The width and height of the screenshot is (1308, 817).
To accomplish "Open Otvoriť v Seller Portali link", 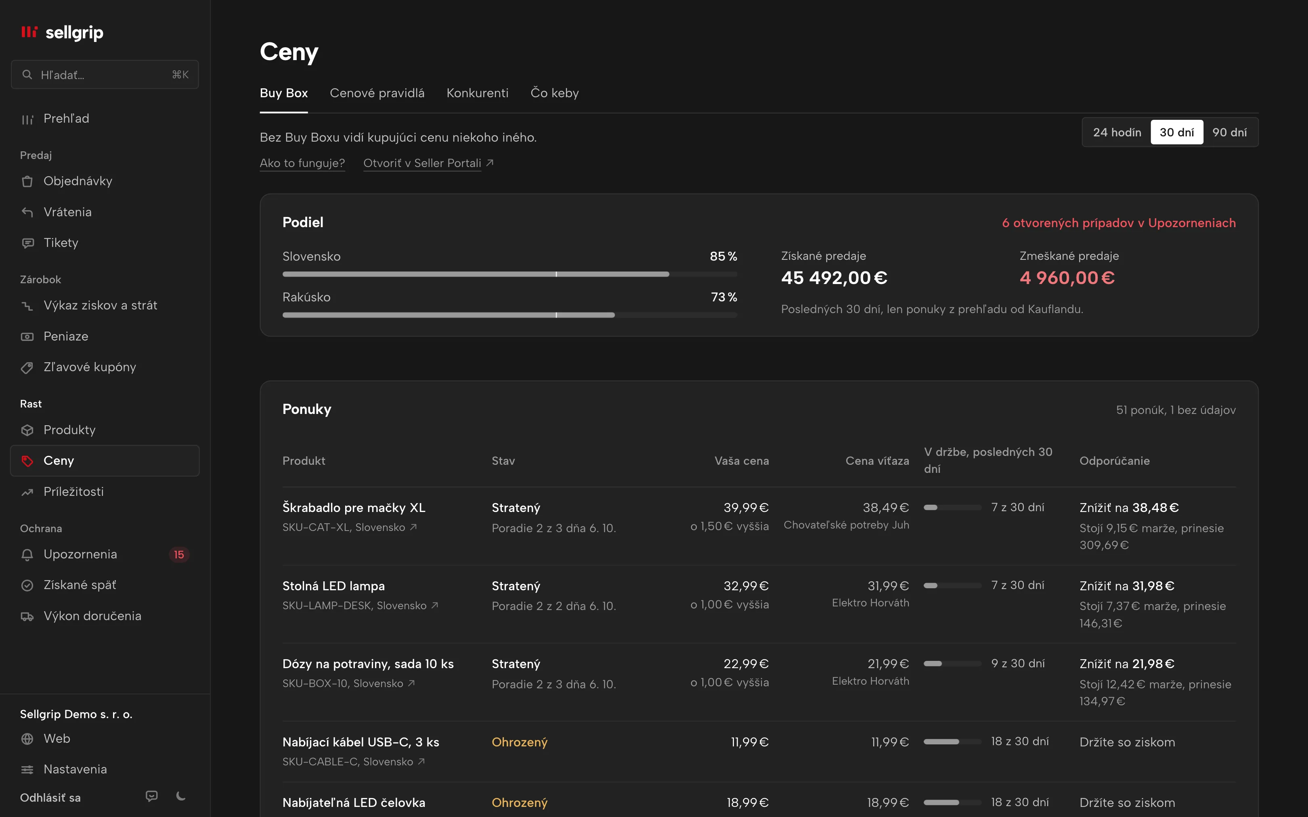I will coord(428,163).
